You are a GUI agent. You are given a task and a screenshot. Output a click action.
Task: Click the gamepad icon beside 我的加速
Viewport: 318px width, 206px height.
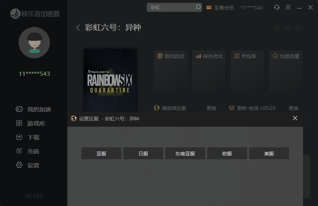pyautogui.click(x=19, y=109)
